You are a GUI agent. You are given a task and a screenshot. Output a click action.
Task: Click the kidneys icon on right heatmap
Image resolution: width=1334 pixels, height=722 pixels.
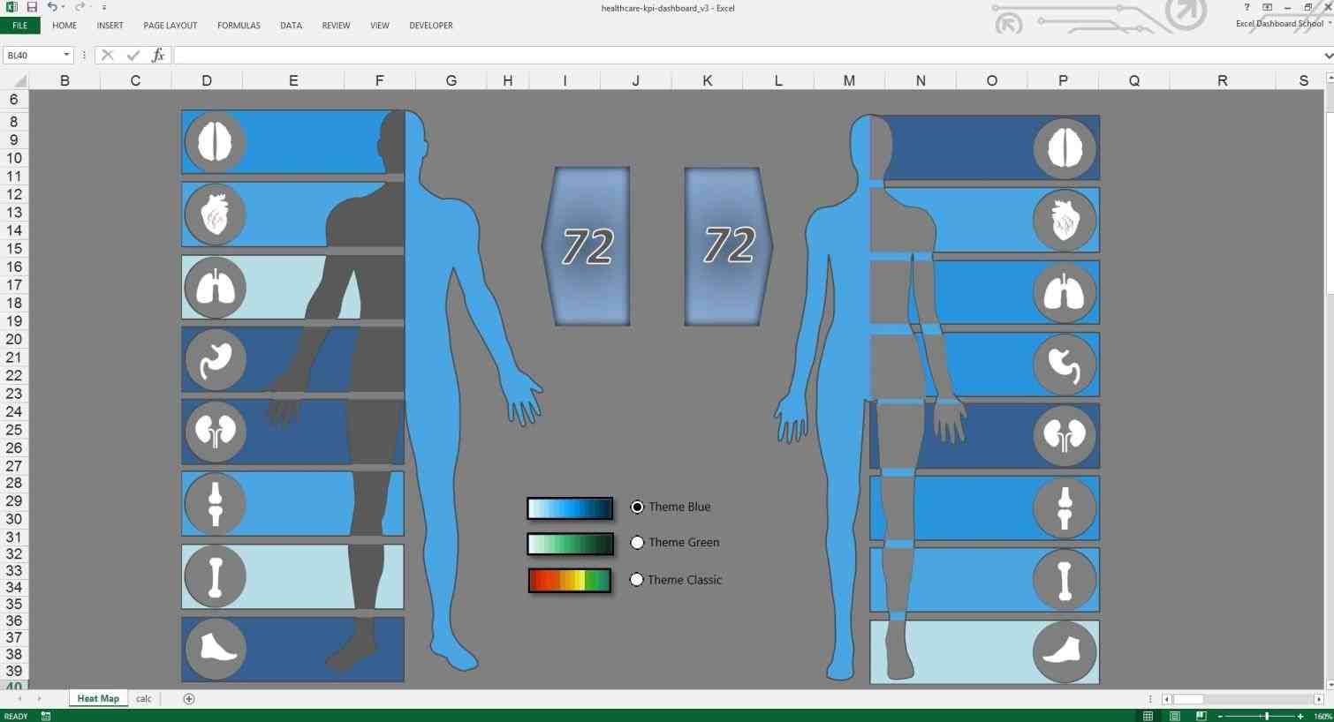click(1064, 436)
